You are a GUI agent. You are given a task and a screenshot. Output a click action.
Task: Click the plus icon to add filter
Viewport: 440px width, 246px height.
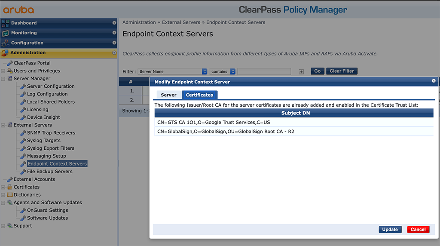tap(301, 72)
